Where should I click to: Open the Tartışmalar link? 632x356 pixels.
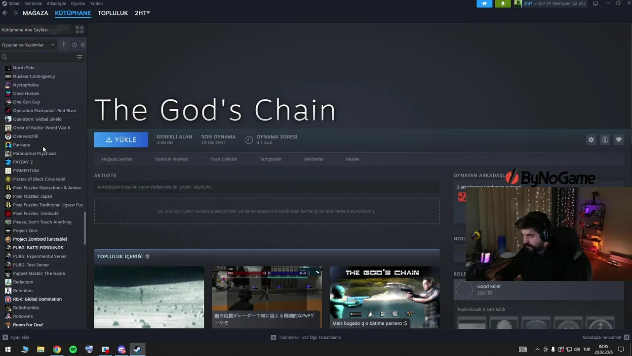[271, 159]
